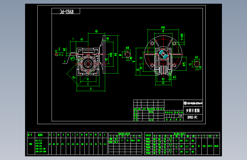The height and width of the screenshot is (160, 247).
Task: Click the "4-φM3" hole annotation
Action: 182,37
